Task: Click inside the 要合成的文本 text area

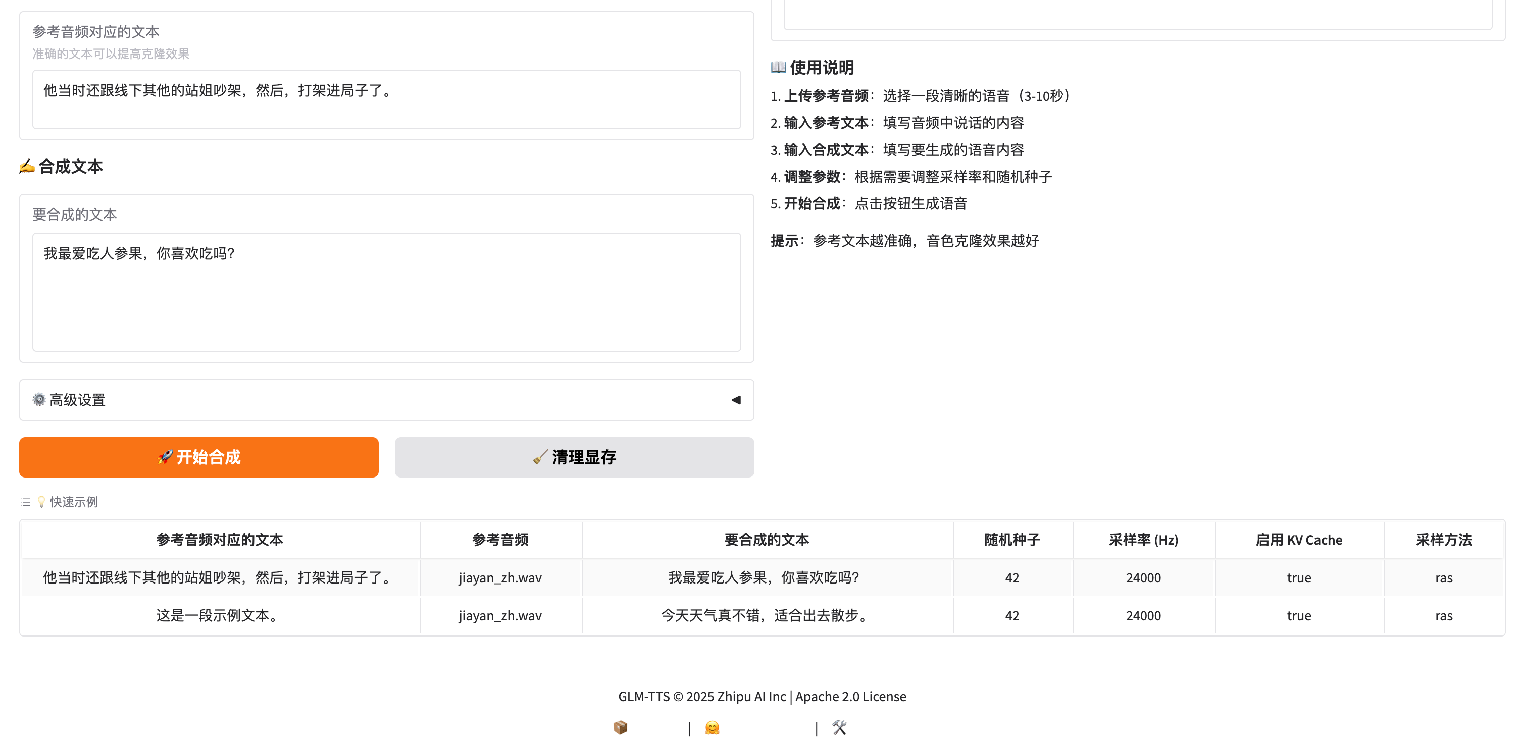Action: tap(386, 292)
